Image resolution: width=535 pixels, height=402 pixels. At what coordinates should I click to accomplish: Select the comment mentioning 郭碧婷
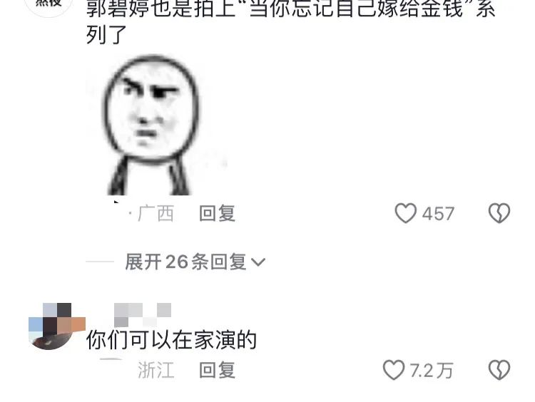click(x=291, y=21)
